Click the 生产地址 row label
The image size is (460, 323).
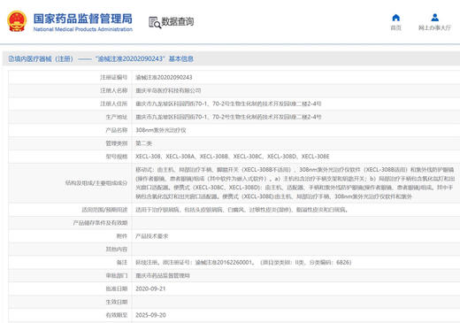tap(117, 117)
